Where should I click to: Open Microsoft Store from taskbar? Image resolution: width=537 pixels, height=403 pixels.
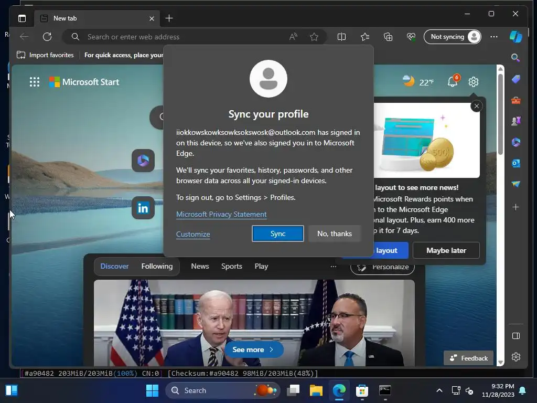pos(362,390)
